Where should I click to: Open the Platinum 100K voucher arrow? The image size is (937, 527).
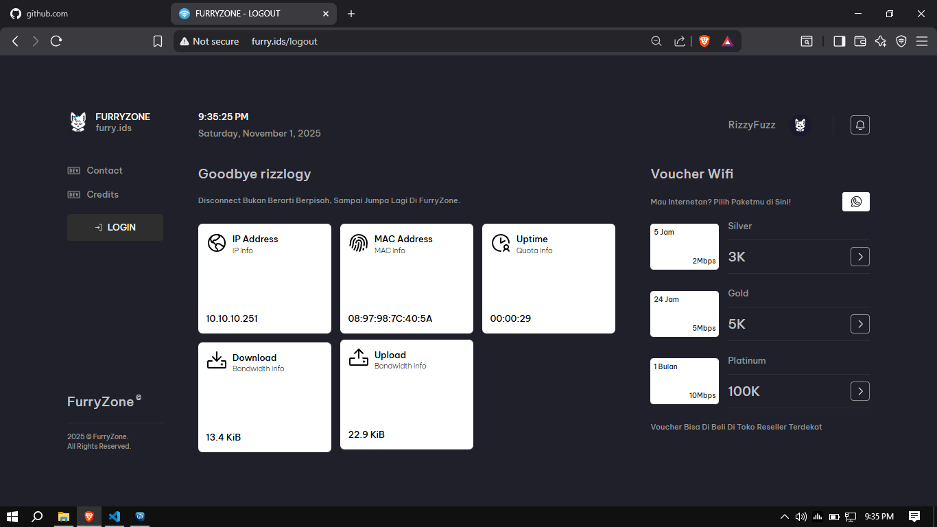859,391
